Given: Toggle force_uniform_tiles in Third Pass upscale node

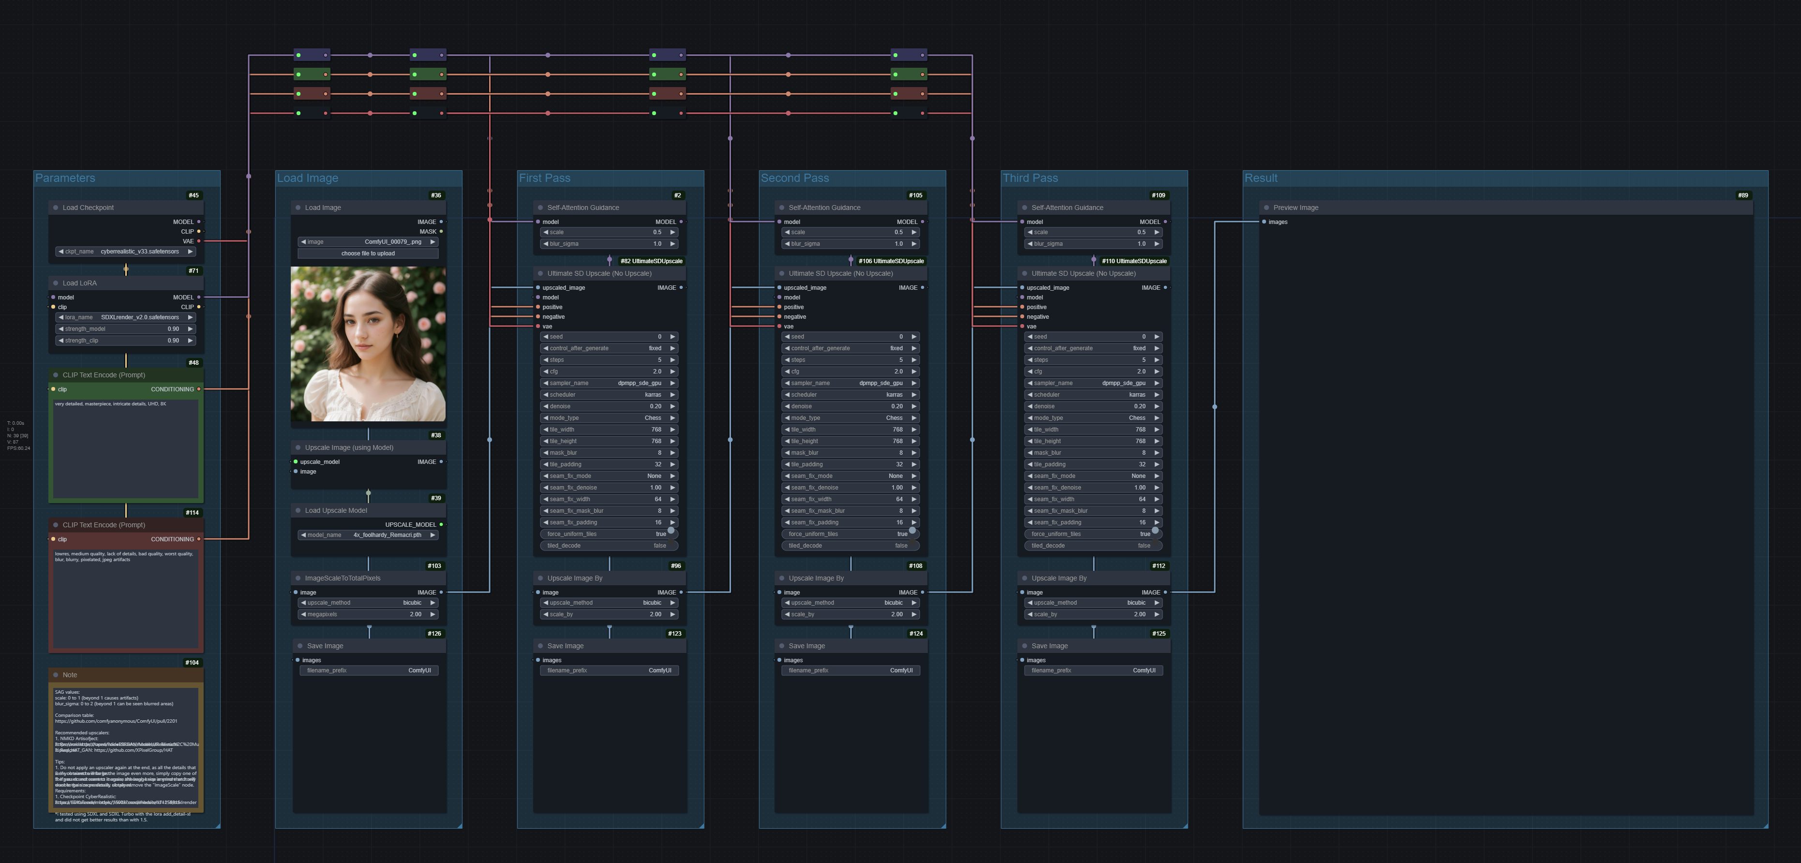Looking at the screenshot, I should pyautogui.click(x=1092, y=535).
